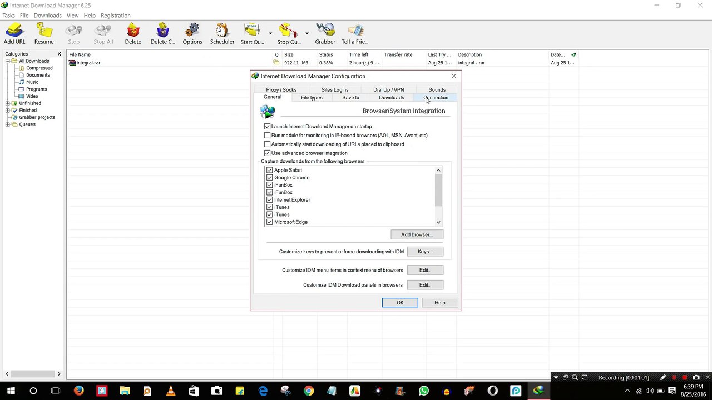Screen dimensions: 712x400
Task: Click the Add browser... button
Action: 417,234
